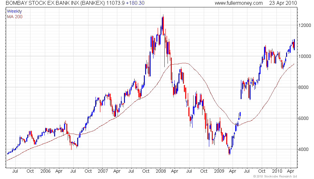
Task: Click the Oct label just before 2006
Action: tap(30, 171)
